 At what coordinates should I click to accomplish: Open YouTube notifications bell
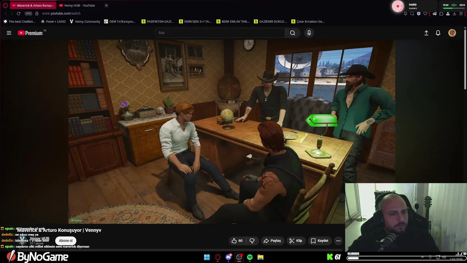[438, 33]
